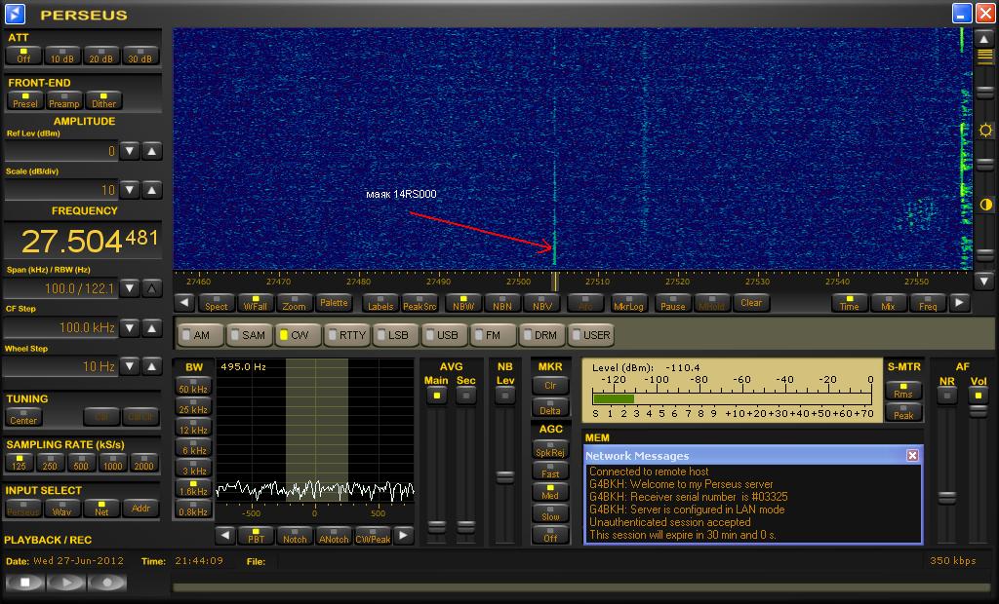Clear marker with MKR Clr button
999x604 pixels.
pos(550,385)
